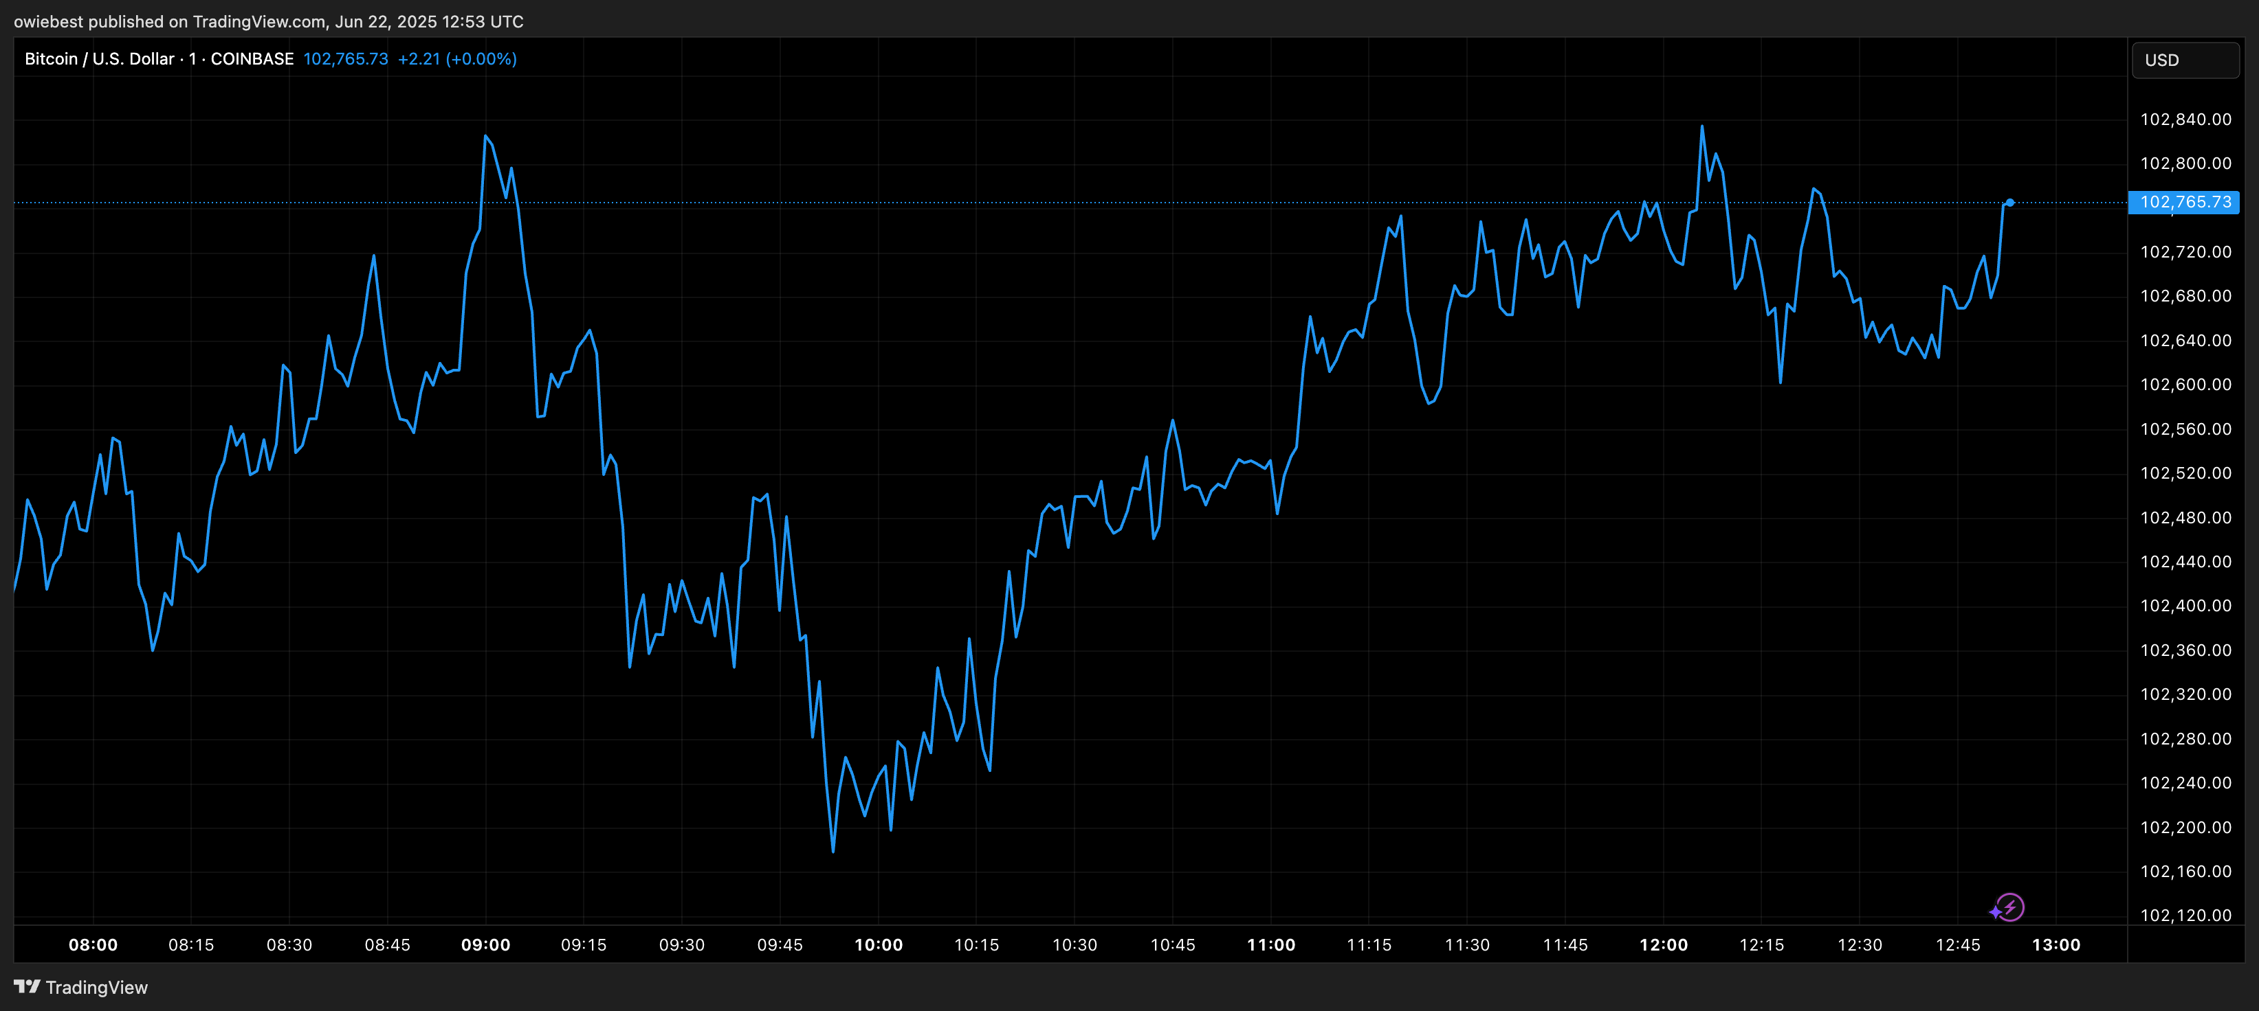Click the Bitcoin / U.S. Dollar symbol title
Screen dimensions: 2259x1011
pos(99,58)
